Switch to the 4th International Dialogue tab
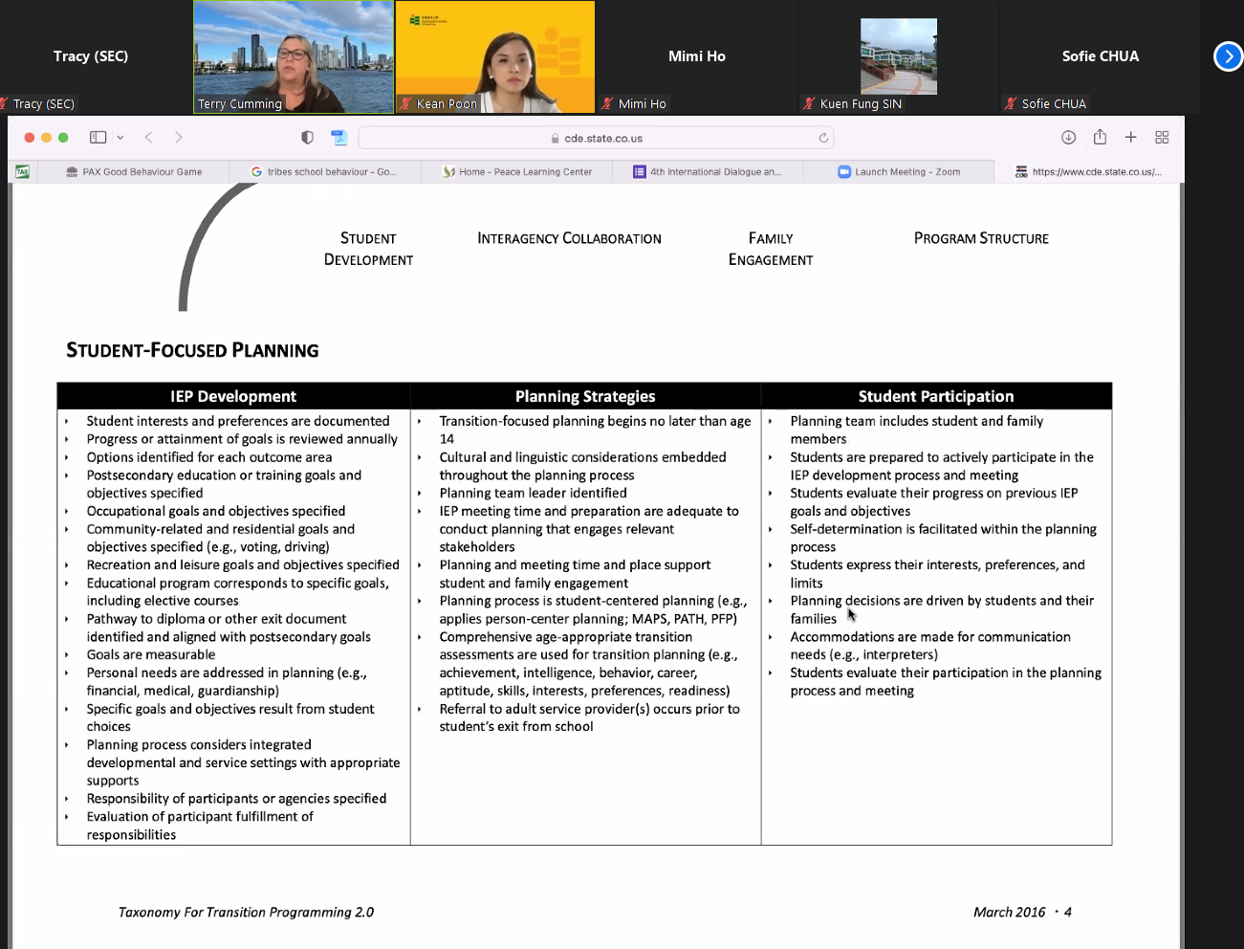The image size is (1244, 949). [x=708, y=172]
